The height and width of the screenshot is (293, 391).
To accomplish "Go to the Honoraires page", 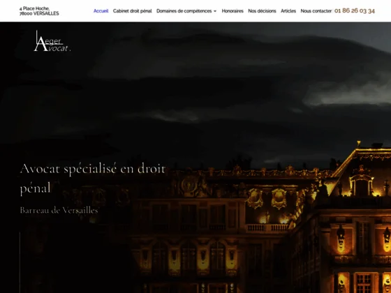I will click(x=233, y=11).
